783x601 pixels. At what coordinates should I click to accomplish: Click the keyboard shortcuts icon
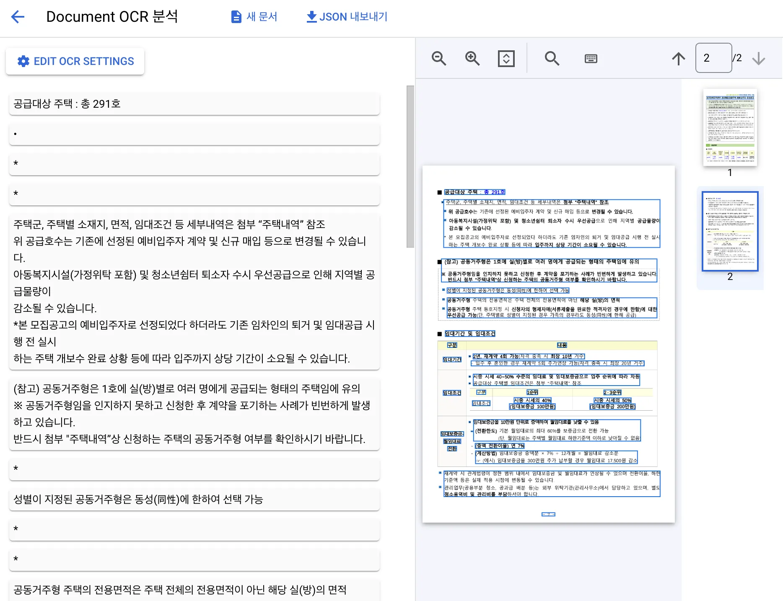tap(591, 58)
